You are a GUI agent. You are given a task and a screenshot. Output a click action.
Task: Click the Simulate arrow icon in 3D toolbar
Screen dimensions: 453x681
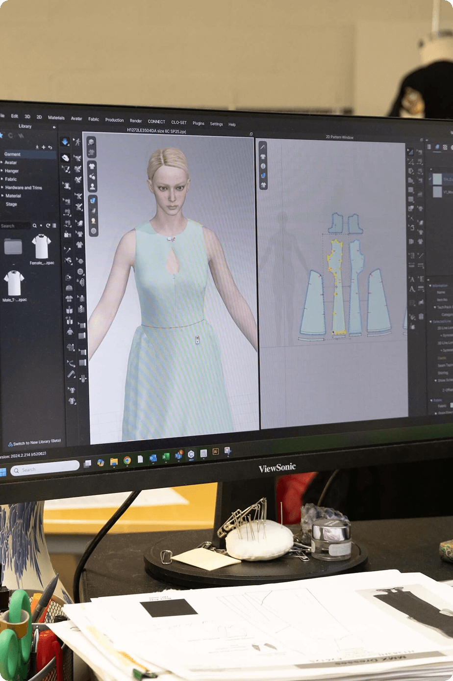pos(65,142)
